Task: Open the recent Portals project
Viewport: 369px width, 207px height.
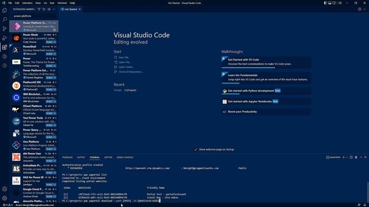Action: [118, 90]
